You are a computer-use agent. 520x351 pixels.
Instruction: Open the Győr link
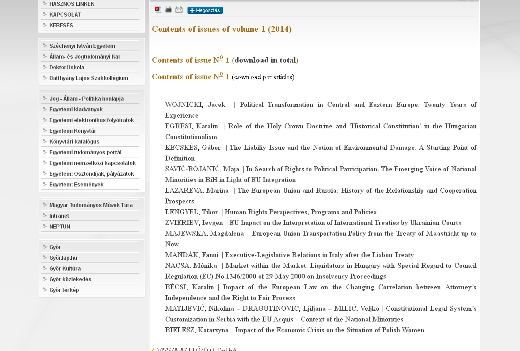pyautogui.click(x=55, y=247)
